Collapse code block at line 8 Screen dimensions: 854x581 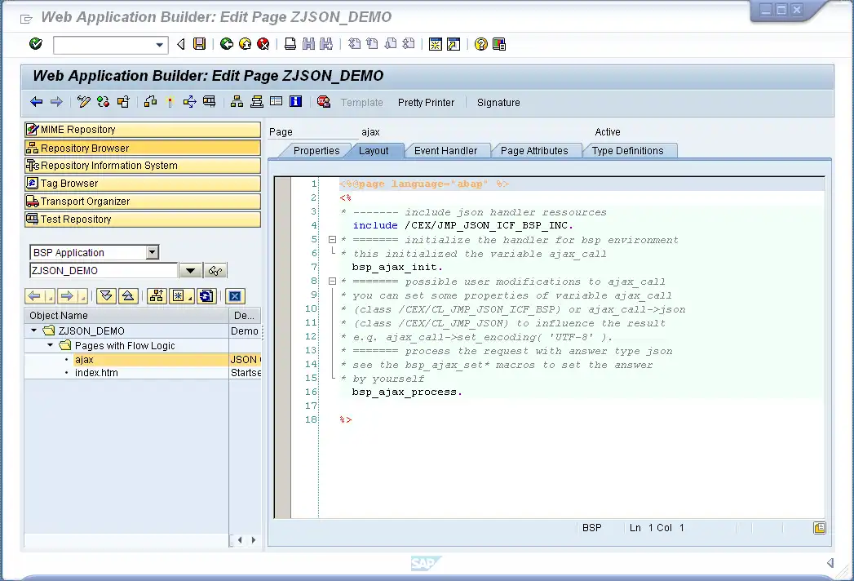click(x=332, y=282)
